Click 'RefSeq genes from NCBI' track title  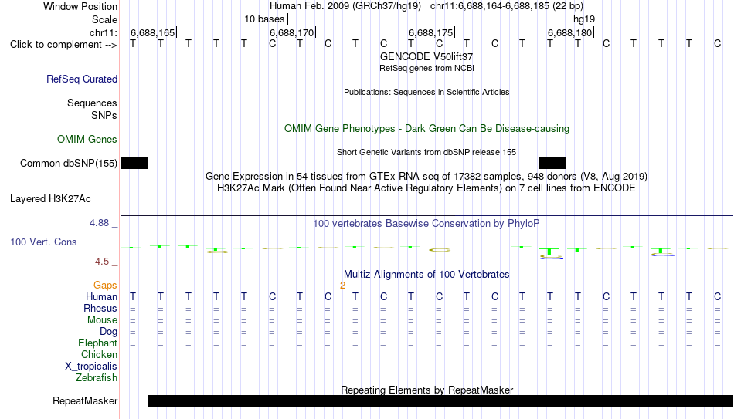pyautogui.click(x=426, y=68)
